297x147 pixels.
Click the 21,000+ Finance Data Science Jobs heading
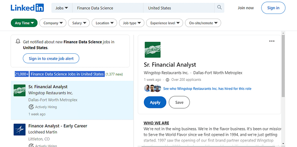60,74
